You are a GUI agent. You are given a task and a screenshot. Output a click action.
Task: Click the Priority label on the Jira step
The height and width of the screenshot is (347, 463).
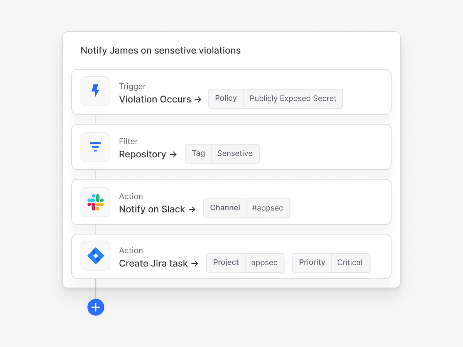pos(311,263)
